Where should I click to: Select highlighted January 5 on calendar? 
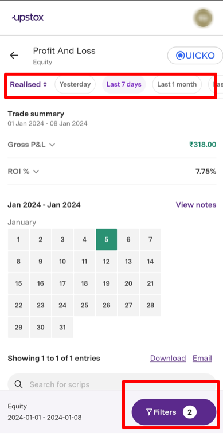pos(106,239)
